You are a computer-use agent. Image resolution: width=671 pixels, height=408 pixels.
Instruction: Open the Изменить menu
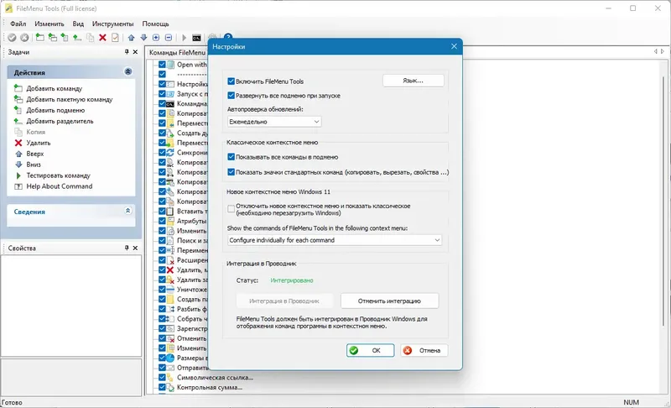[49, 24]
